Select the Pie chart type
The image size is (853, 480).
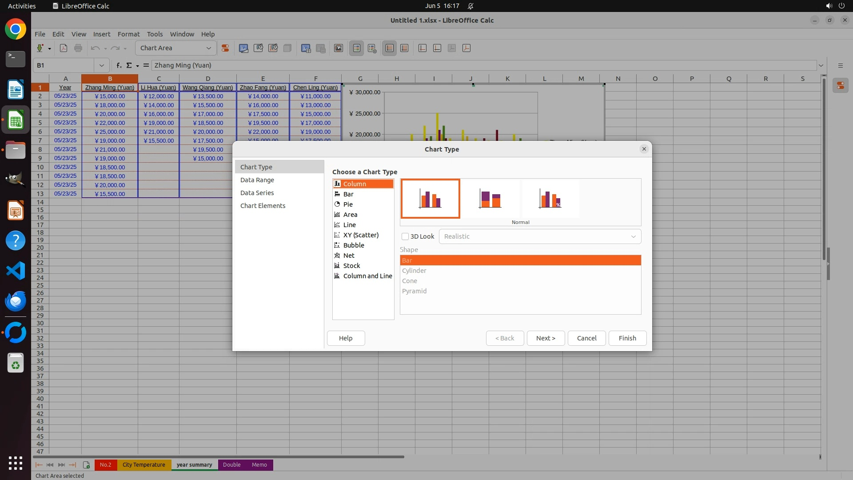[x=348, y=204]
